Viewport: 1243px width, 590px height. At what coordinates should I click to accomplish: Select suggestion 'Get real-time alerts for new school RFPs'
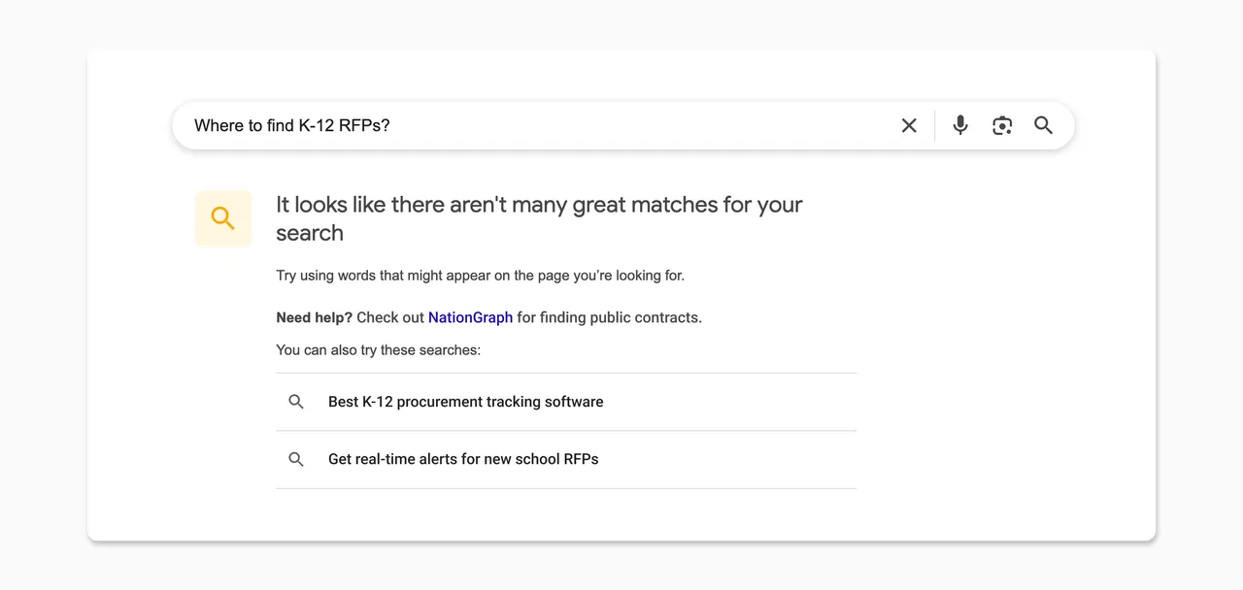[x=566, y=459]
